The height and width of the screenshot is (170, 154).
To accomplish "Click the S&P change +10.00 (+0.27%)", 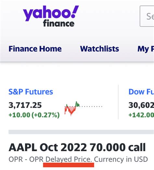I will pyautogui.click(x=34, y=115).
